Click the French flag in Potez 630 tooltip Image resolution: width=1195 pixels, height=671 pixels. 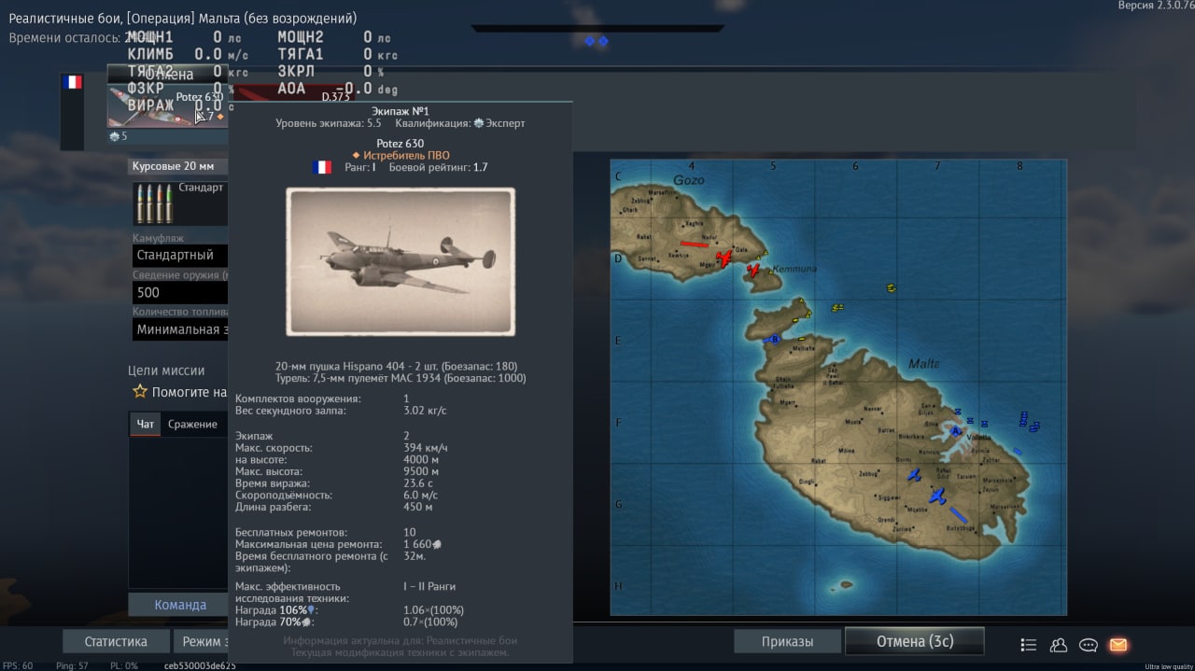coord(322,167)
